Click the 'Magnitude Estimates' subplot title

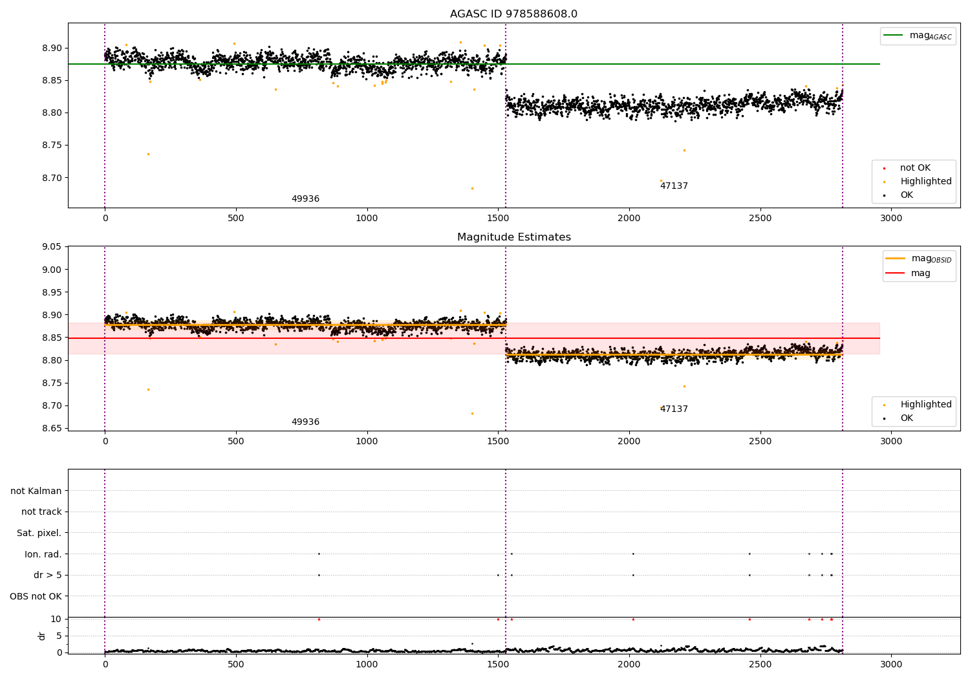point(513,237)
